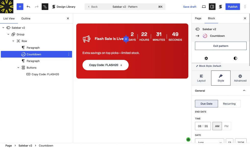250x148 pixels.
Task: Click the hours field showing 08
Action: pos(199,126)
